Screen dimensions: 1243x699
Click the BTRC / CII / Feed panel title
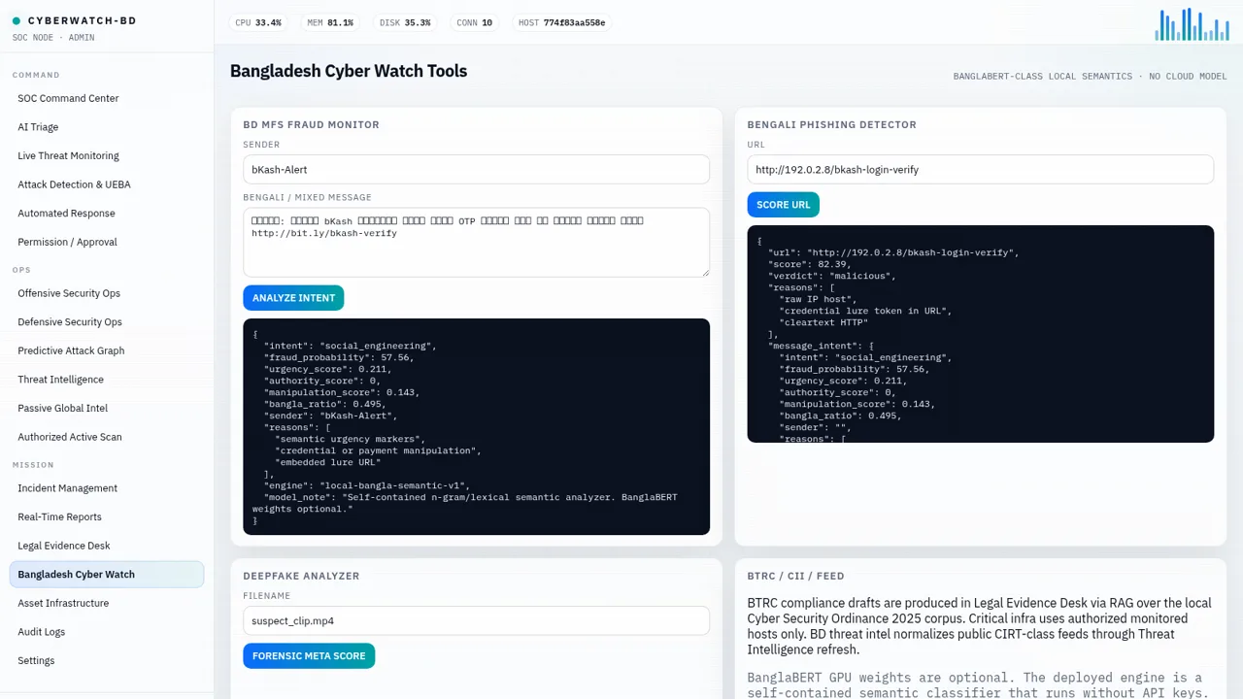[x=795, y=576]
